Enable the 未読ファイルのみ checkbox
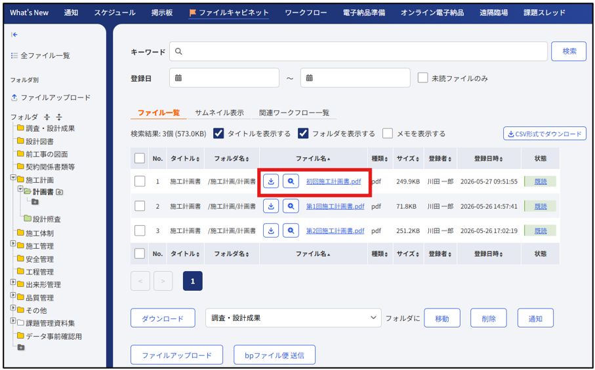The width and height of the screenshot is (595, 370). click(x=422, y=78)
